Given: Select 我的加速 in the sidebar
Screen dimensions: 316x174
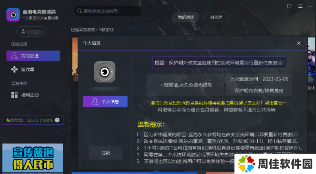Looking at the screenshot, I should (x=33, y=56).
